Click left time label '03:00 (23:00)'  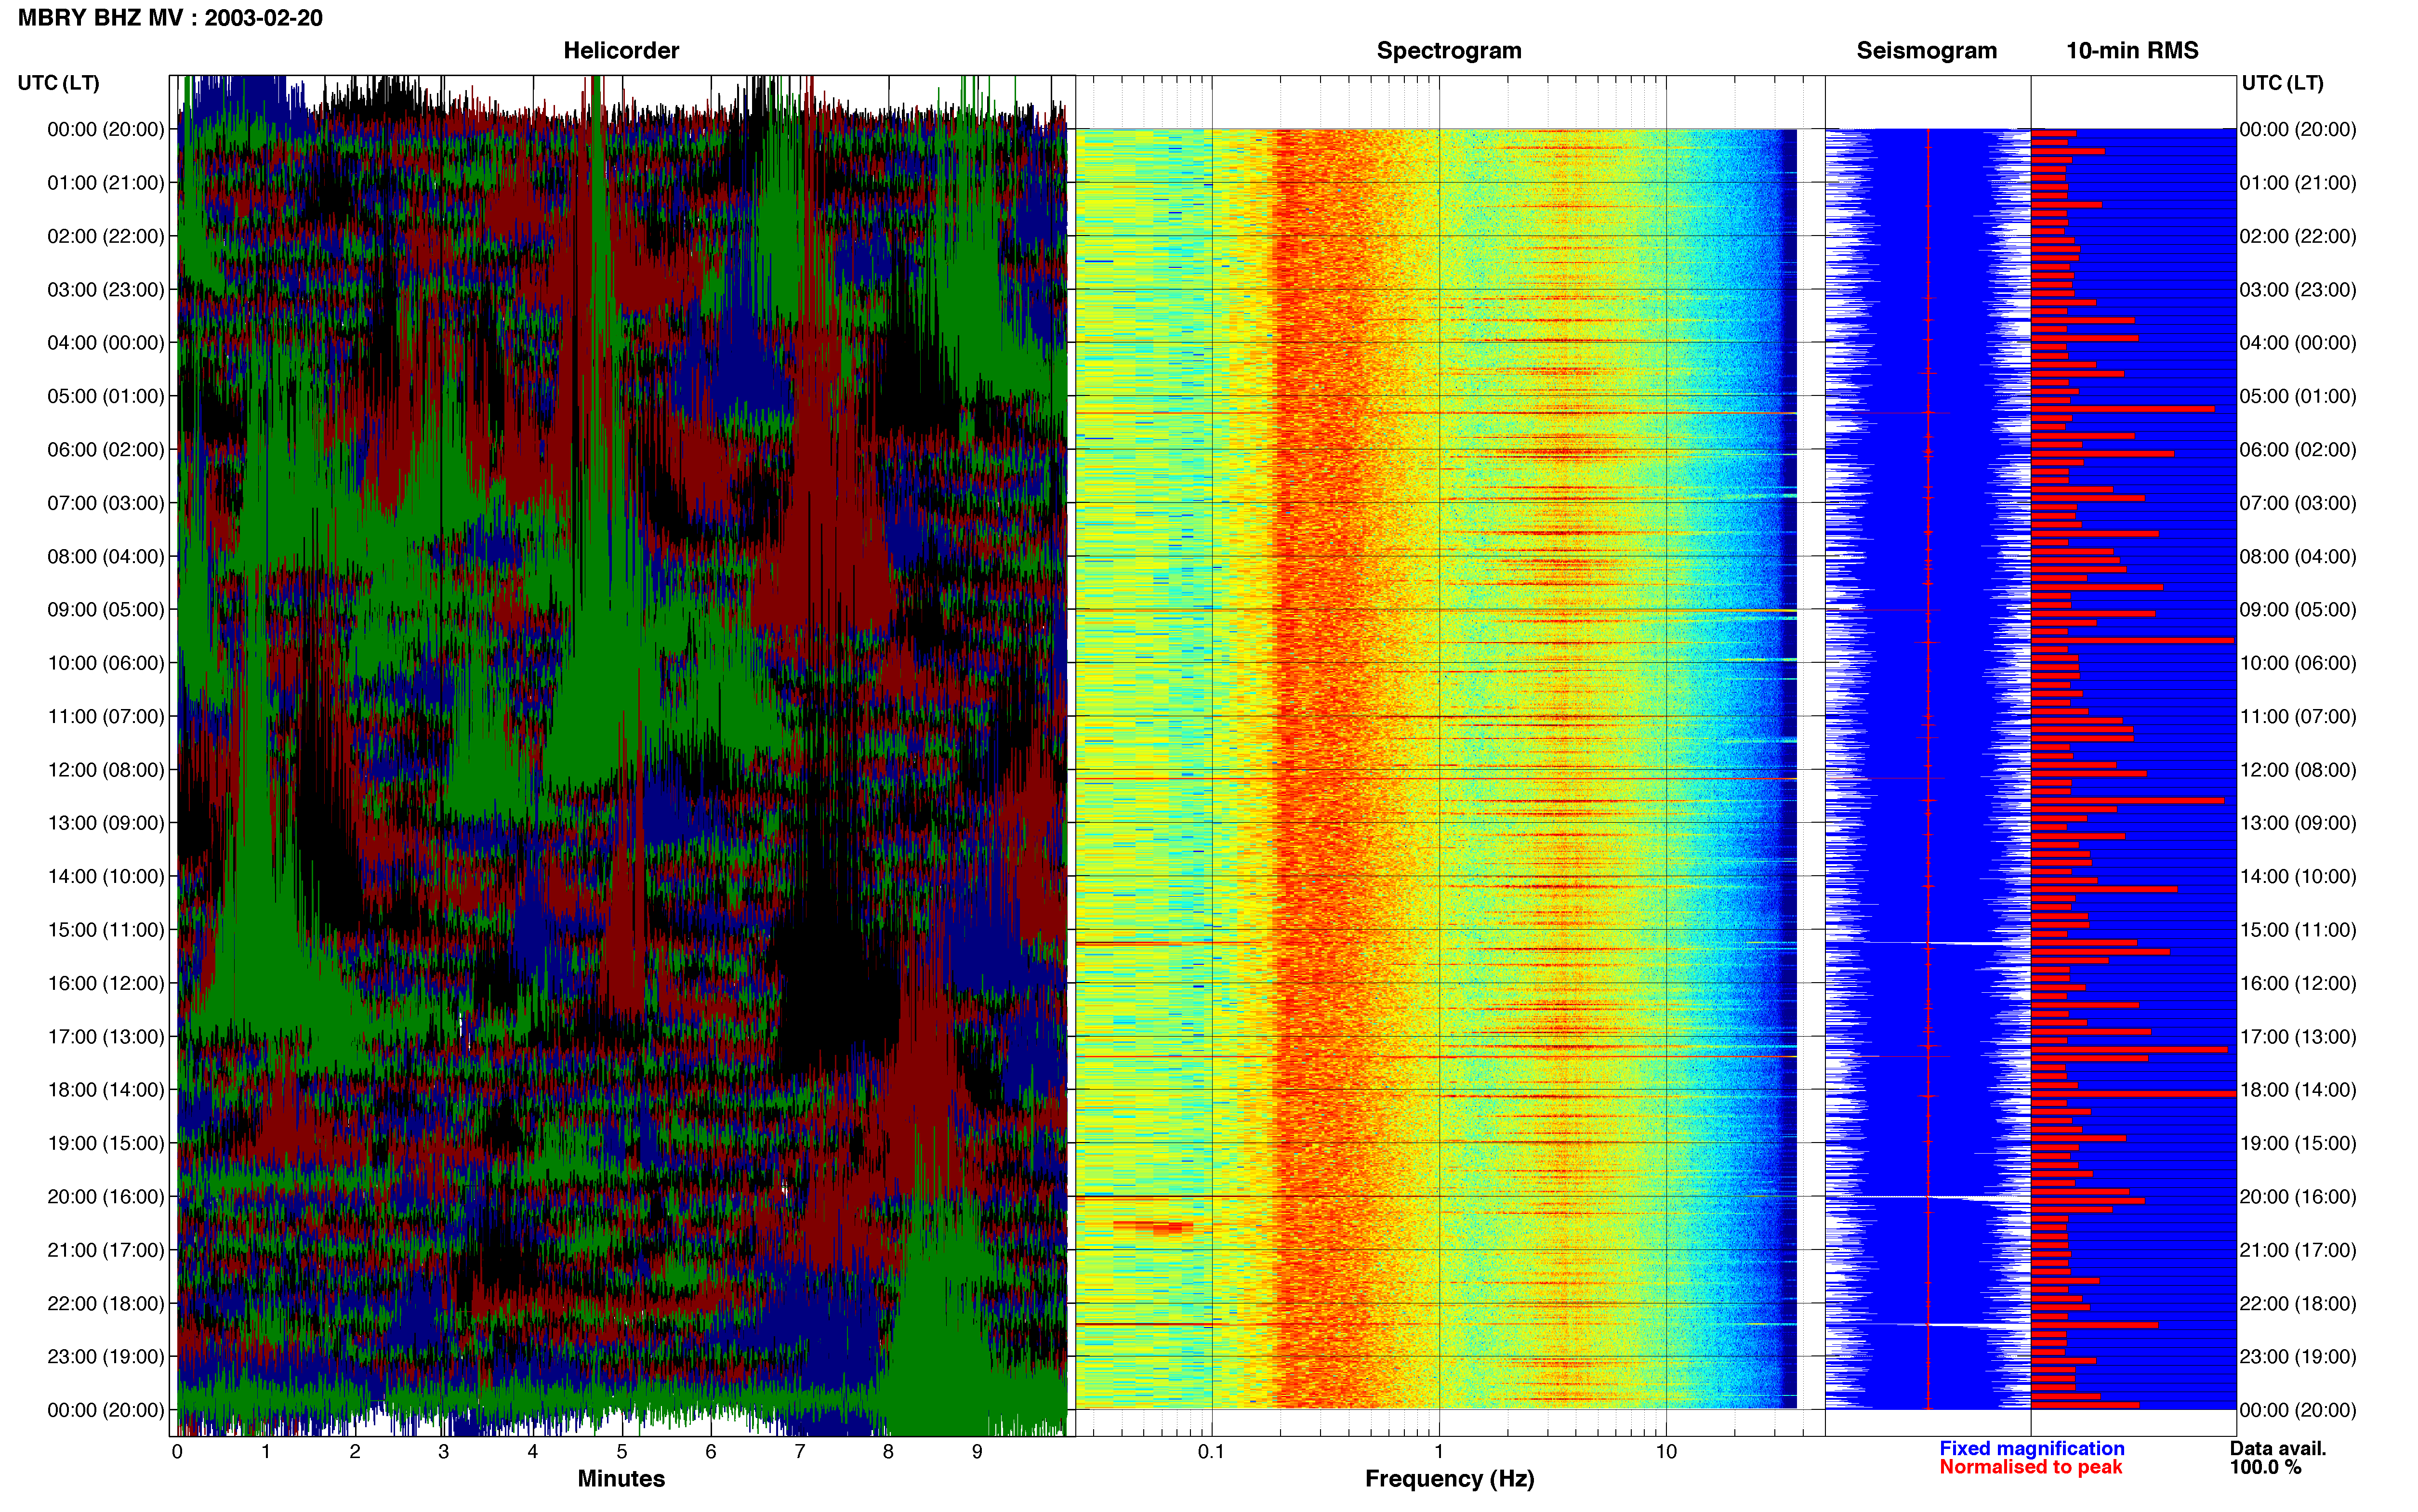coord(106,290)
